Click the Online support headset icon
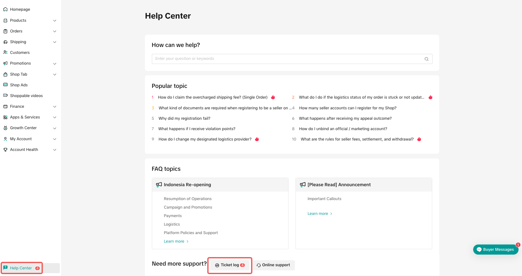Viewport: 522px width, 276px height. pos(259,265)
